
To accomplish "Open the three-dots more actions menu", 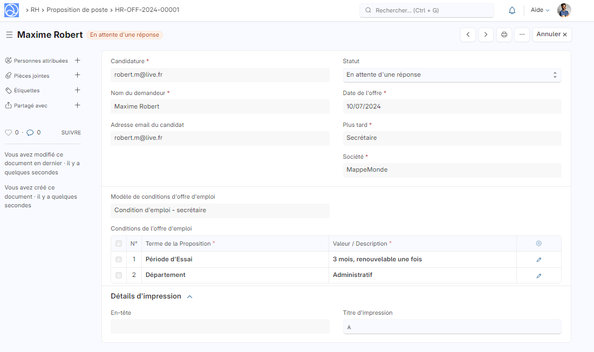I will pos(522,35).
